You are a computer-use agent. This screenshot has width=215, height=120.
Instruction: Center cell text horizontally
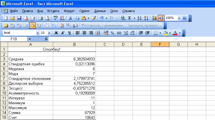point(84,33)
